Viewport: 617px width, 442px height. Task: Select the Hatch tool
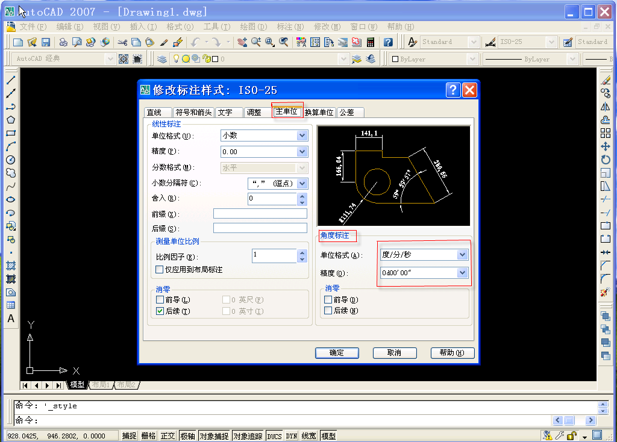11,266
